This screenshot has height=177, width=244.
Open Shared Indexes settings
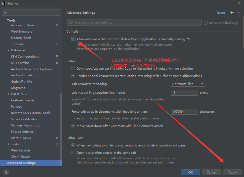[22, 132]
